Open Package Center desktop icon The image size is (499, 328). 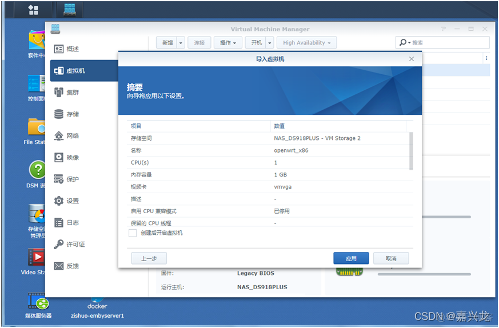click(x=37, y=41)
